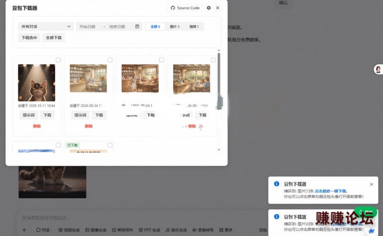Focus the background chat message input box
This screenshot has width=383, height=236.
click(142, 218)
